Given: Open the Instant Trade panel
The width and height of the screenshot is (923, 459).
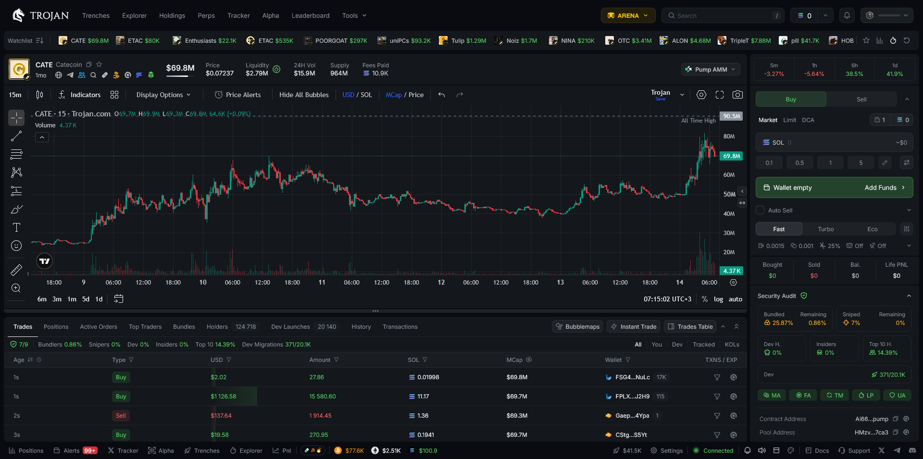Looking at the screenshot, I should point(633,326).
